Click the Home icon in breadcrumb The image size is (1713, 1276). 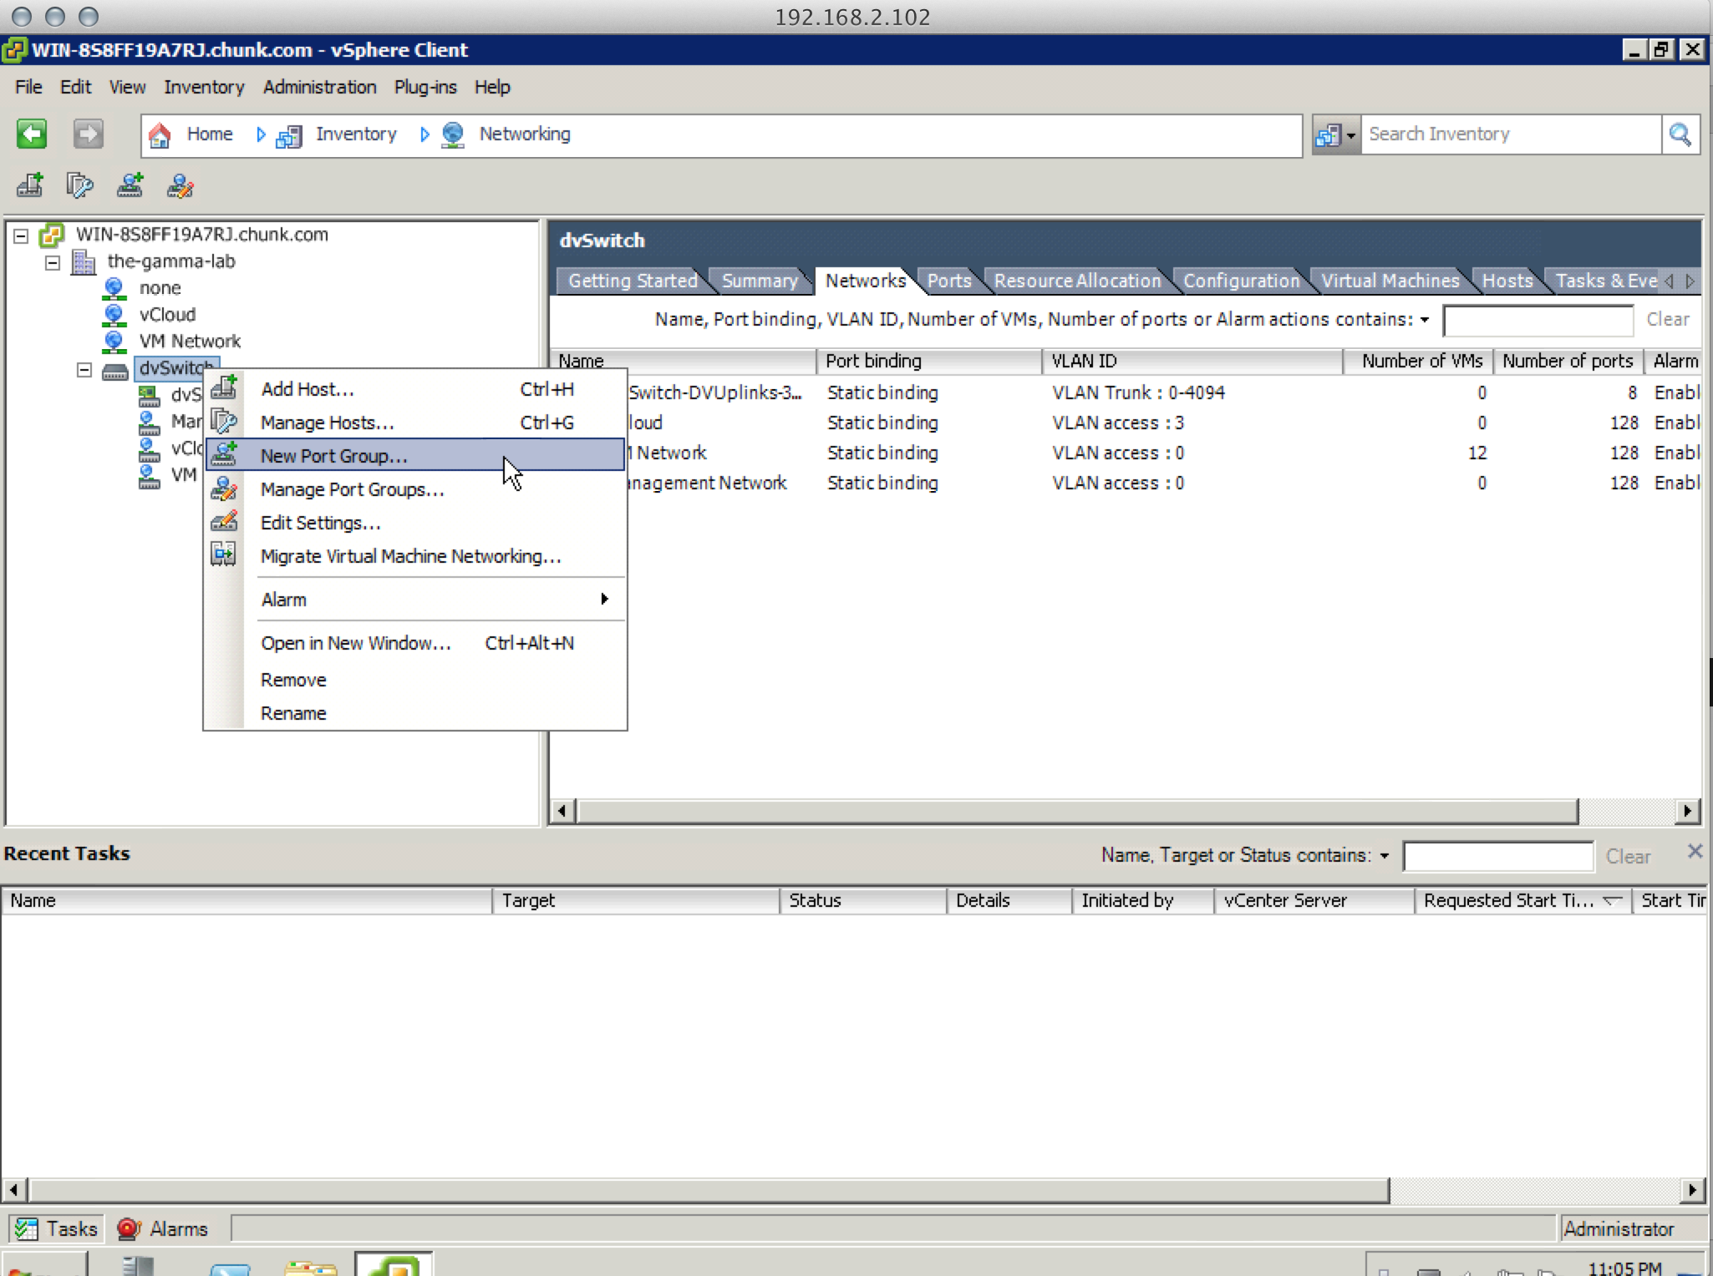point(160,134)
